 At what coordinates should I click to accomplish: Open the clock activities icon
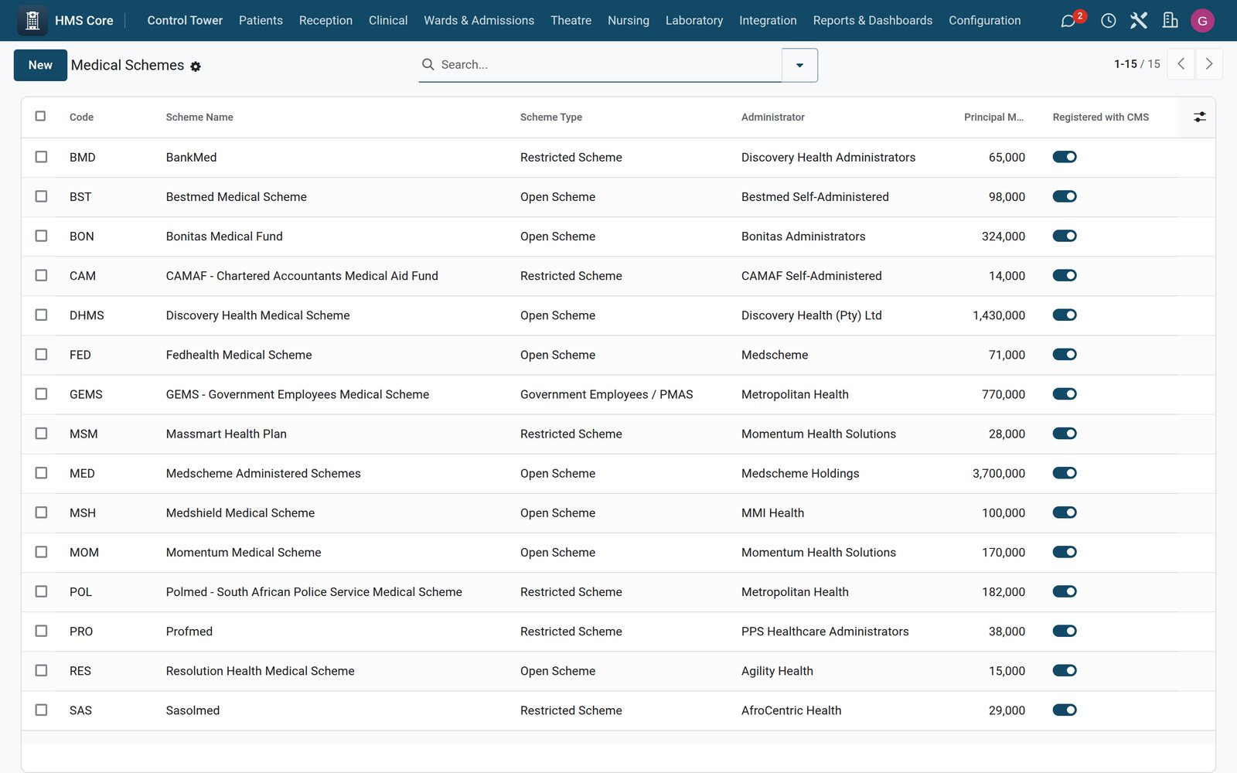click(1108, 21)
